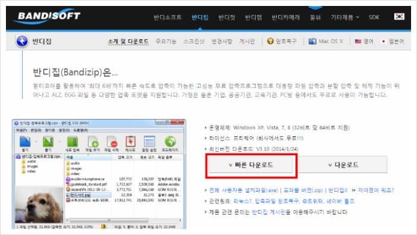417x235 pixels.
Task: Open the 변경사항 sub-tab
Action: 222,42
